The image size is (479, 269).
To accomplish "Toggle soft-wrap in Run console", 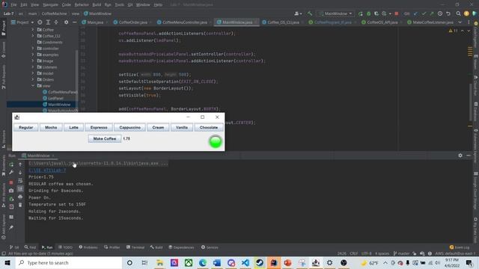I will click(x=20, y=181).
